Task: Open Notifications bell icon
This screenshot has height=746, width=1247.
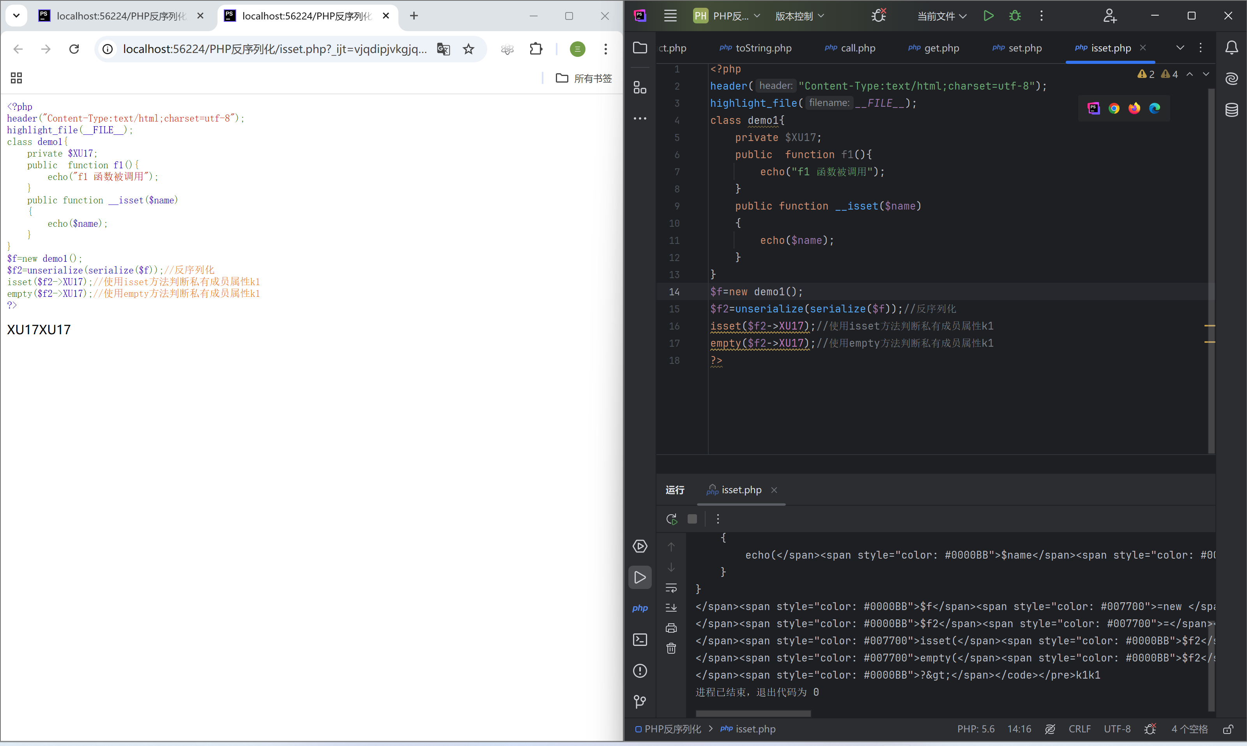Action: click(1231, 48)
